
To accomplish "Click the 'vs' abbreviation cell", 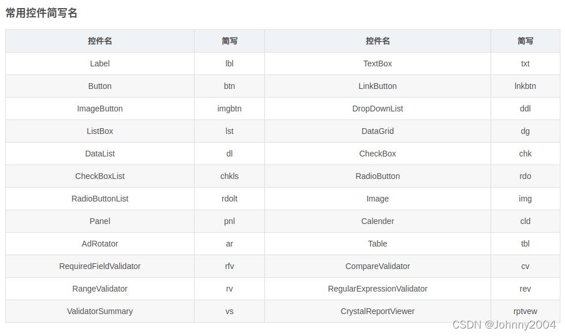I will [229, 312].
